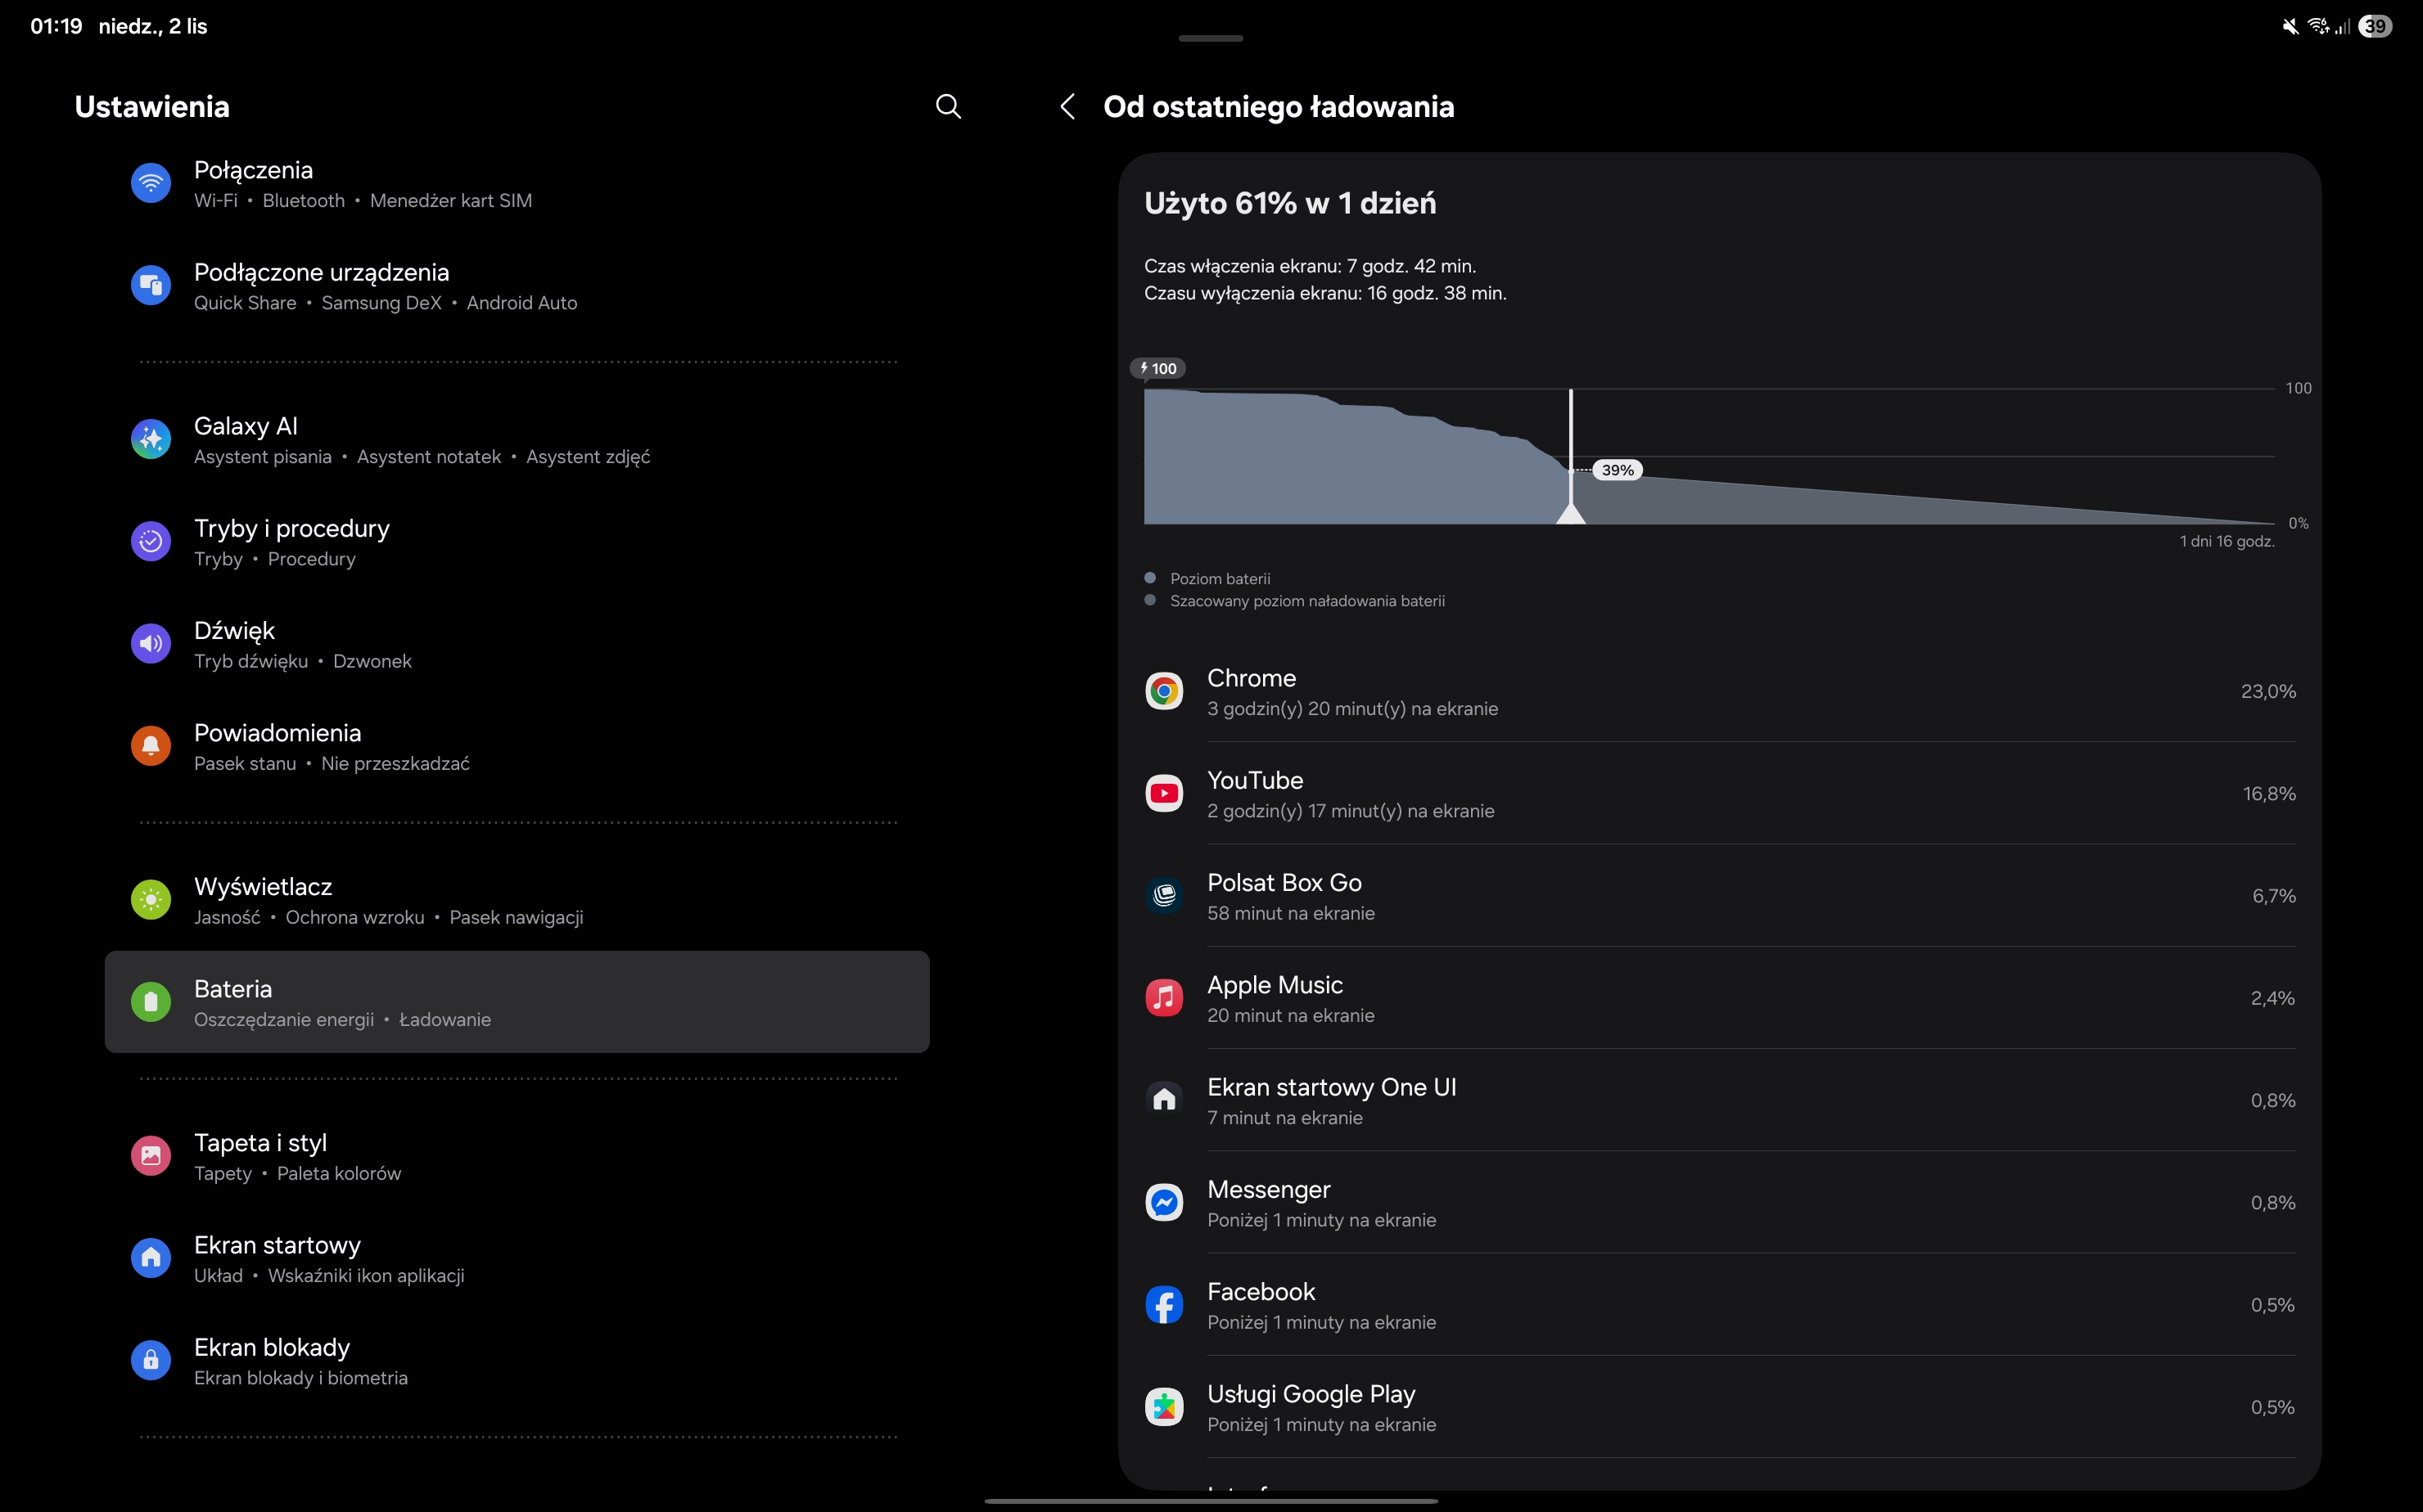Tap the Facebook app icon
Viewport: 2423px width, 1512px height.
click(1163, 1305)
